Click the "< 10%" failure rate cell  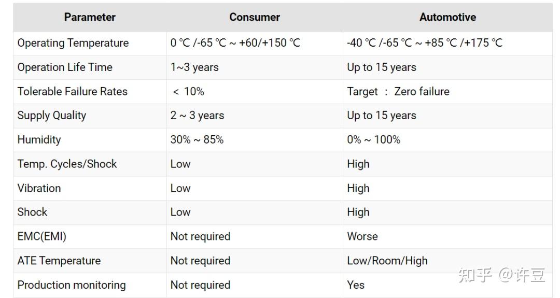[x=188, y=92]
